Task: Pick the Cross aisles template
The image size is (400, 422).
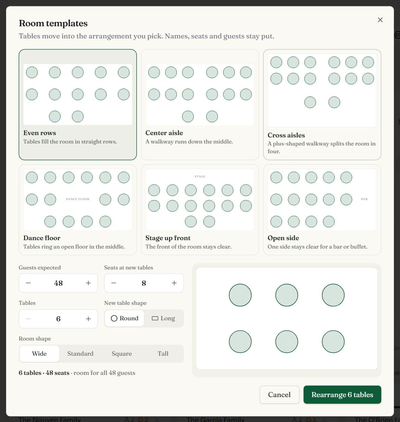Action: point(322,105)
